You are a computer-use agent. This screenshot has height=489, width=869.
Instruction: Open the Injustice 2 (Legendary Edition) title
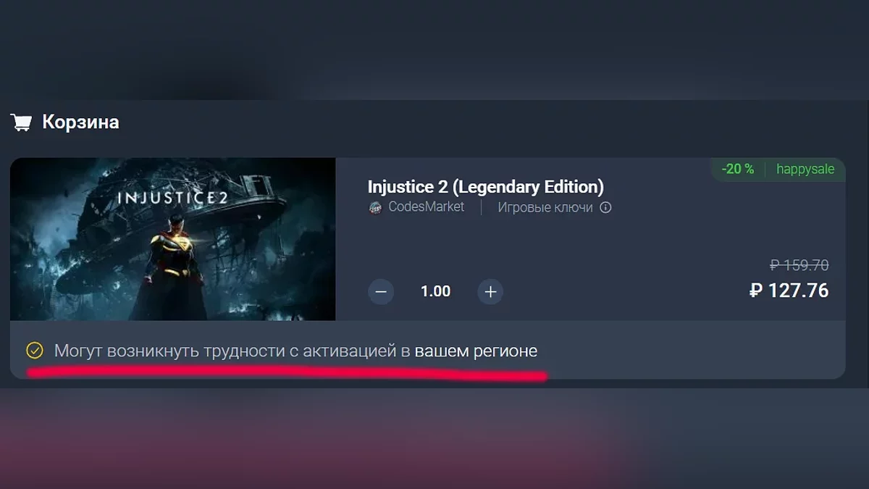[485, 186]
